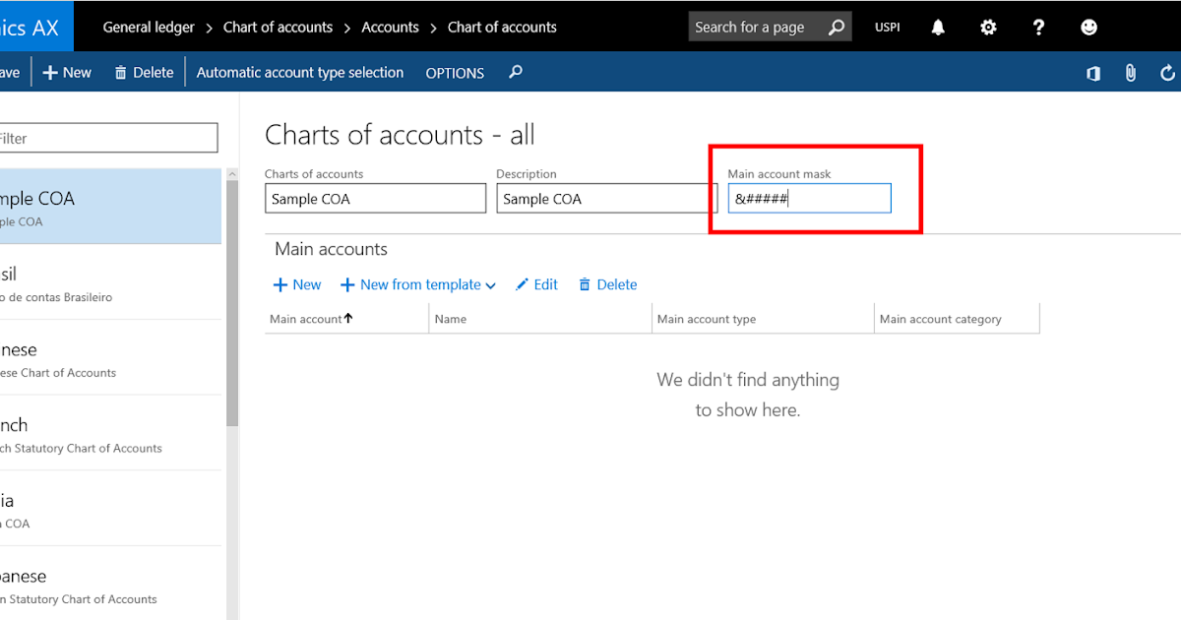
Task: Open the notifications bell
Action: tap(937, 27)
